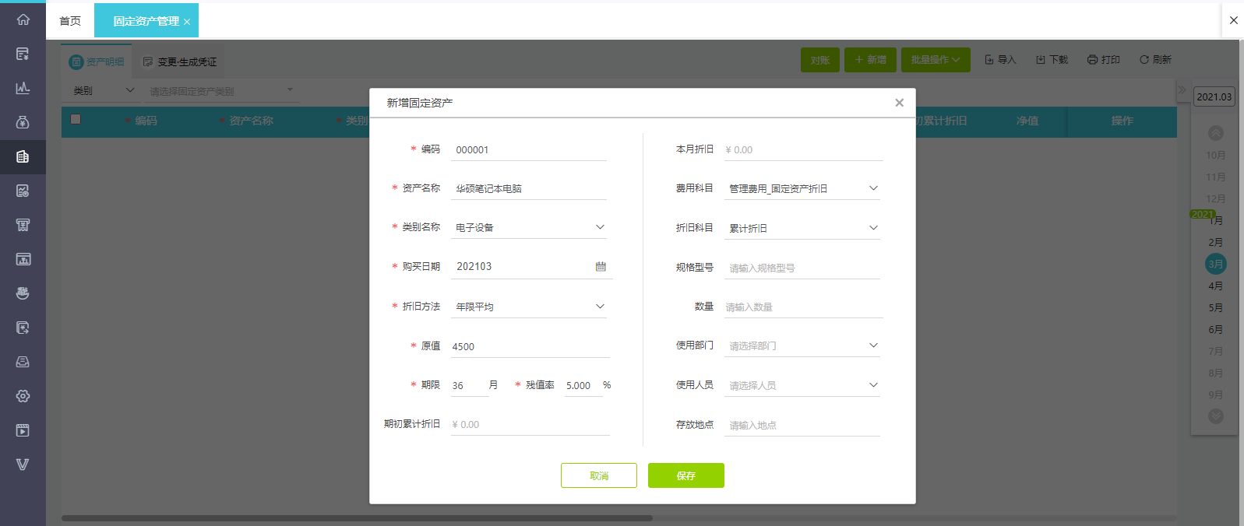Select the 变更·生成凭证 tab
This screenshot has height=526, width=1244.
click(x=180, y=61)
